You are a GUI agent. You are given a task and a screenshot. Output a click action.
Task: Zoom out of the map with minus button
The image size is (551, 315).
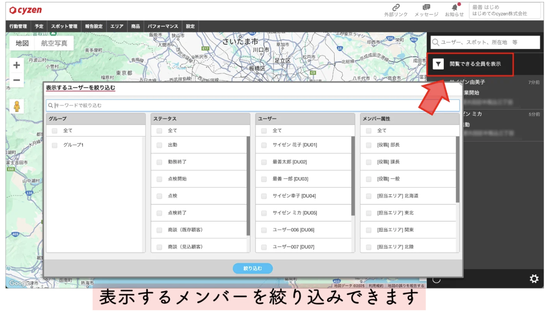click(x=17, y=80)
